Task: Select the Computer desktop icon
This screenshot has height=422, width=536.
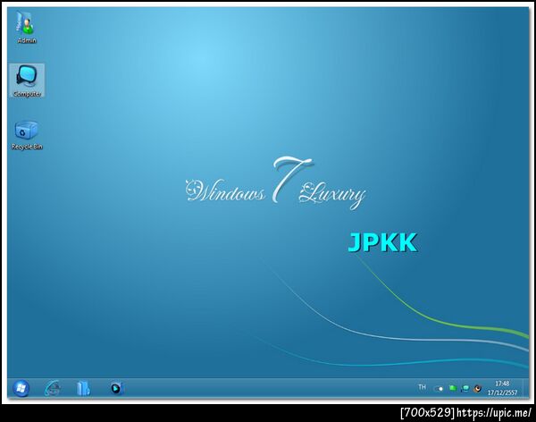Action: point(27,80)
